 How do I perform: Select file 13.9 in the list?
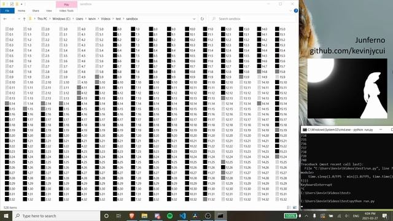click(244, 77)
